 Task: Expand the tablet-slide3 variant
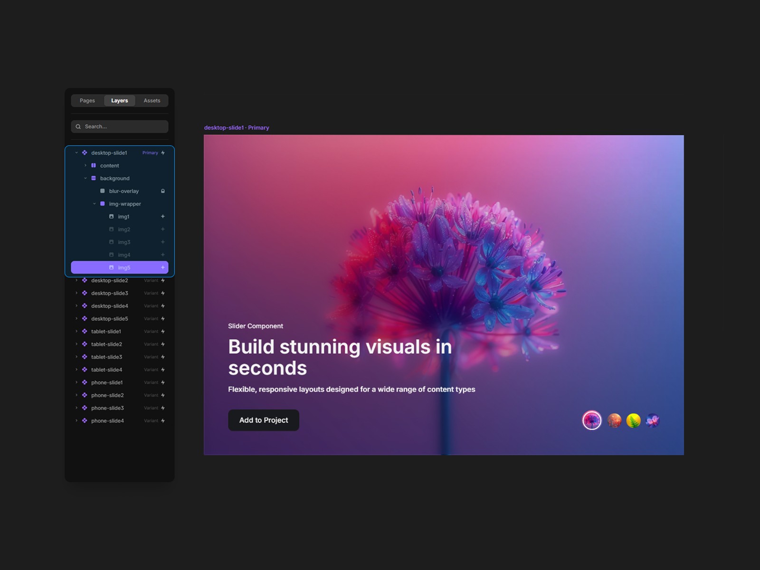[x=76, y=357]
